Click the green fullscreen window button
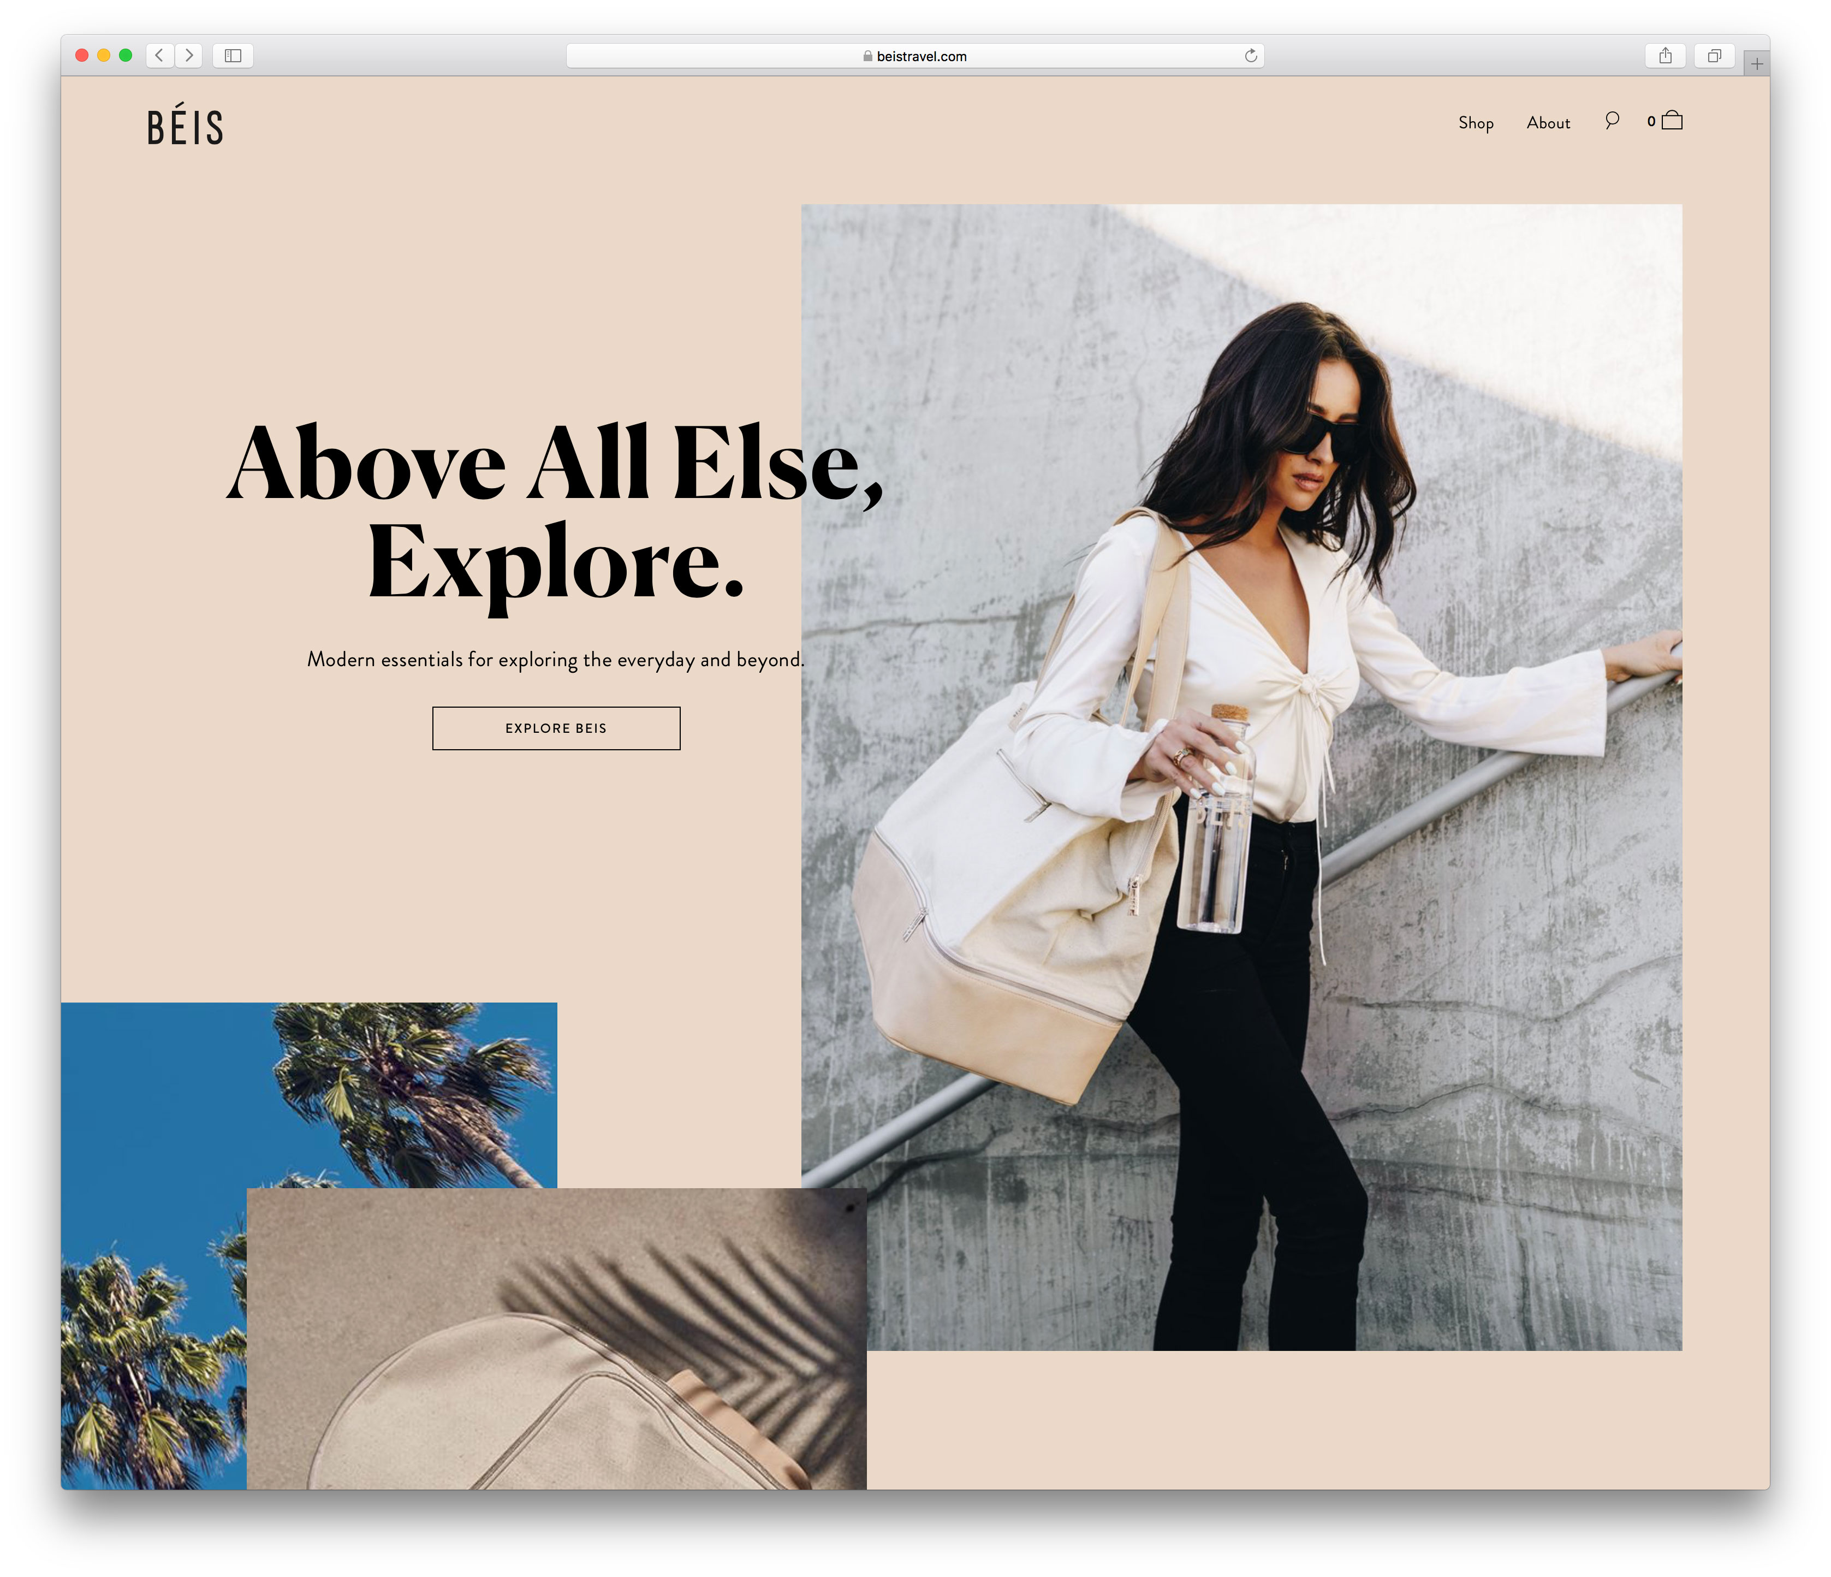Viewport: 1831px width, 1577px height. pyautogui.click(x=126, y=56)
